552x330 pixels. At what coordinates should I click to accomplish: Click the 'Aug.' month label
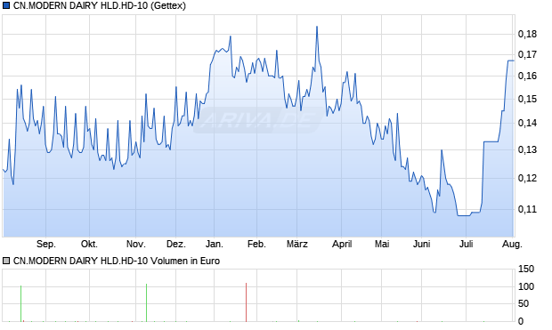(512, 244)
